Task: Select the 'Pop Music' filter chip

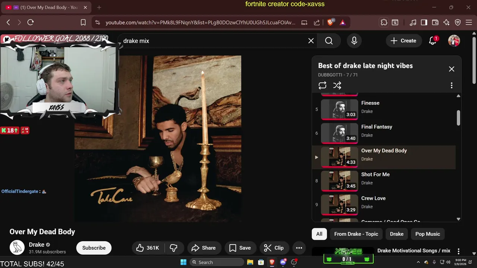Action: point(427,234)
